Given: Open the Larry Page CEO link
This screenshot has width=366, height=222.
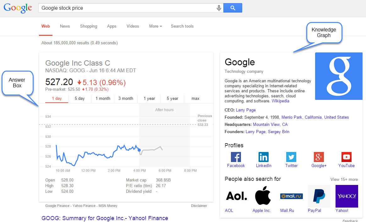Looking at the screenshot, I should coord(246,110).
